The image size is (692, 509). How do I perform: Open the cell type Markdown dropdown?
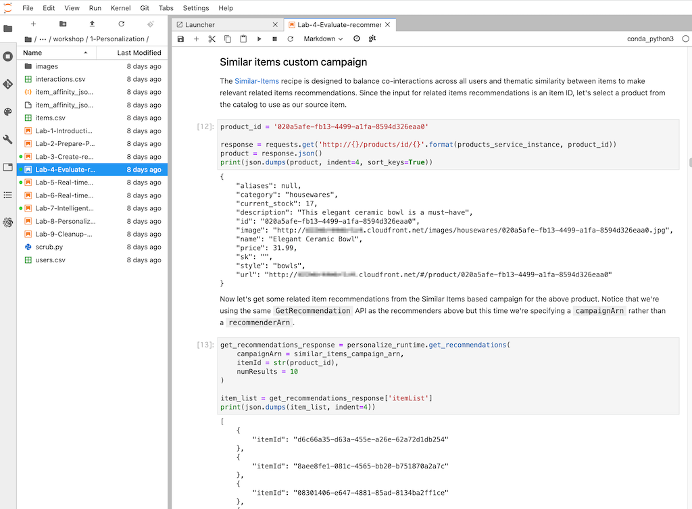(x=323, y=39)
